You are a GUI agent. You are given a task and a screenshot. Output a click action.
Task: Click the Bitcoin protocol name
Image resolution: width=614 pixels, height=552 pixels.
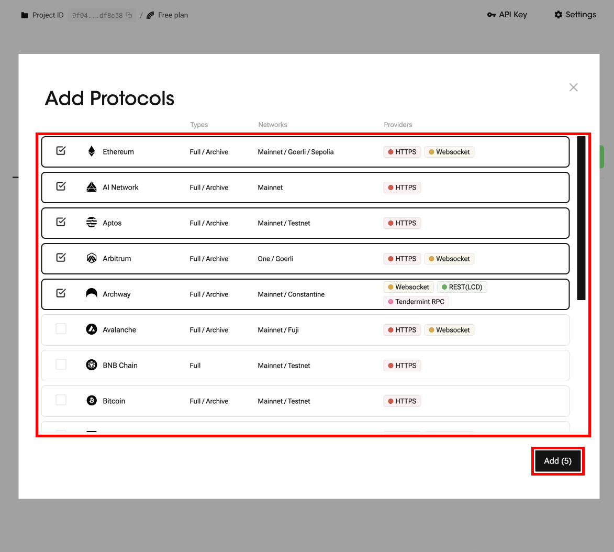pos(114,402)
